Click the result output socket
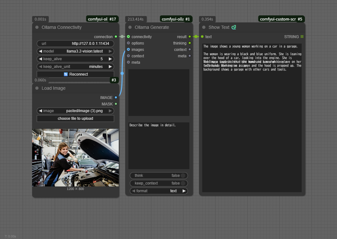This screenshot has height=239, width=337. coord(190,37)
